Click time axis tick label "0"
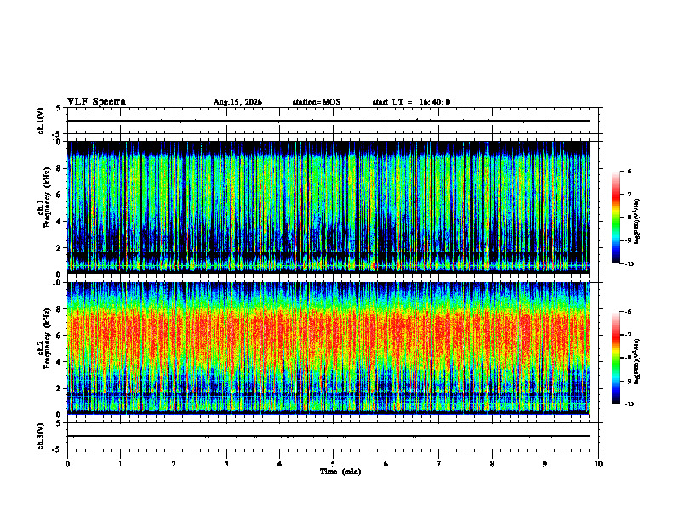 tap(67, 464)
